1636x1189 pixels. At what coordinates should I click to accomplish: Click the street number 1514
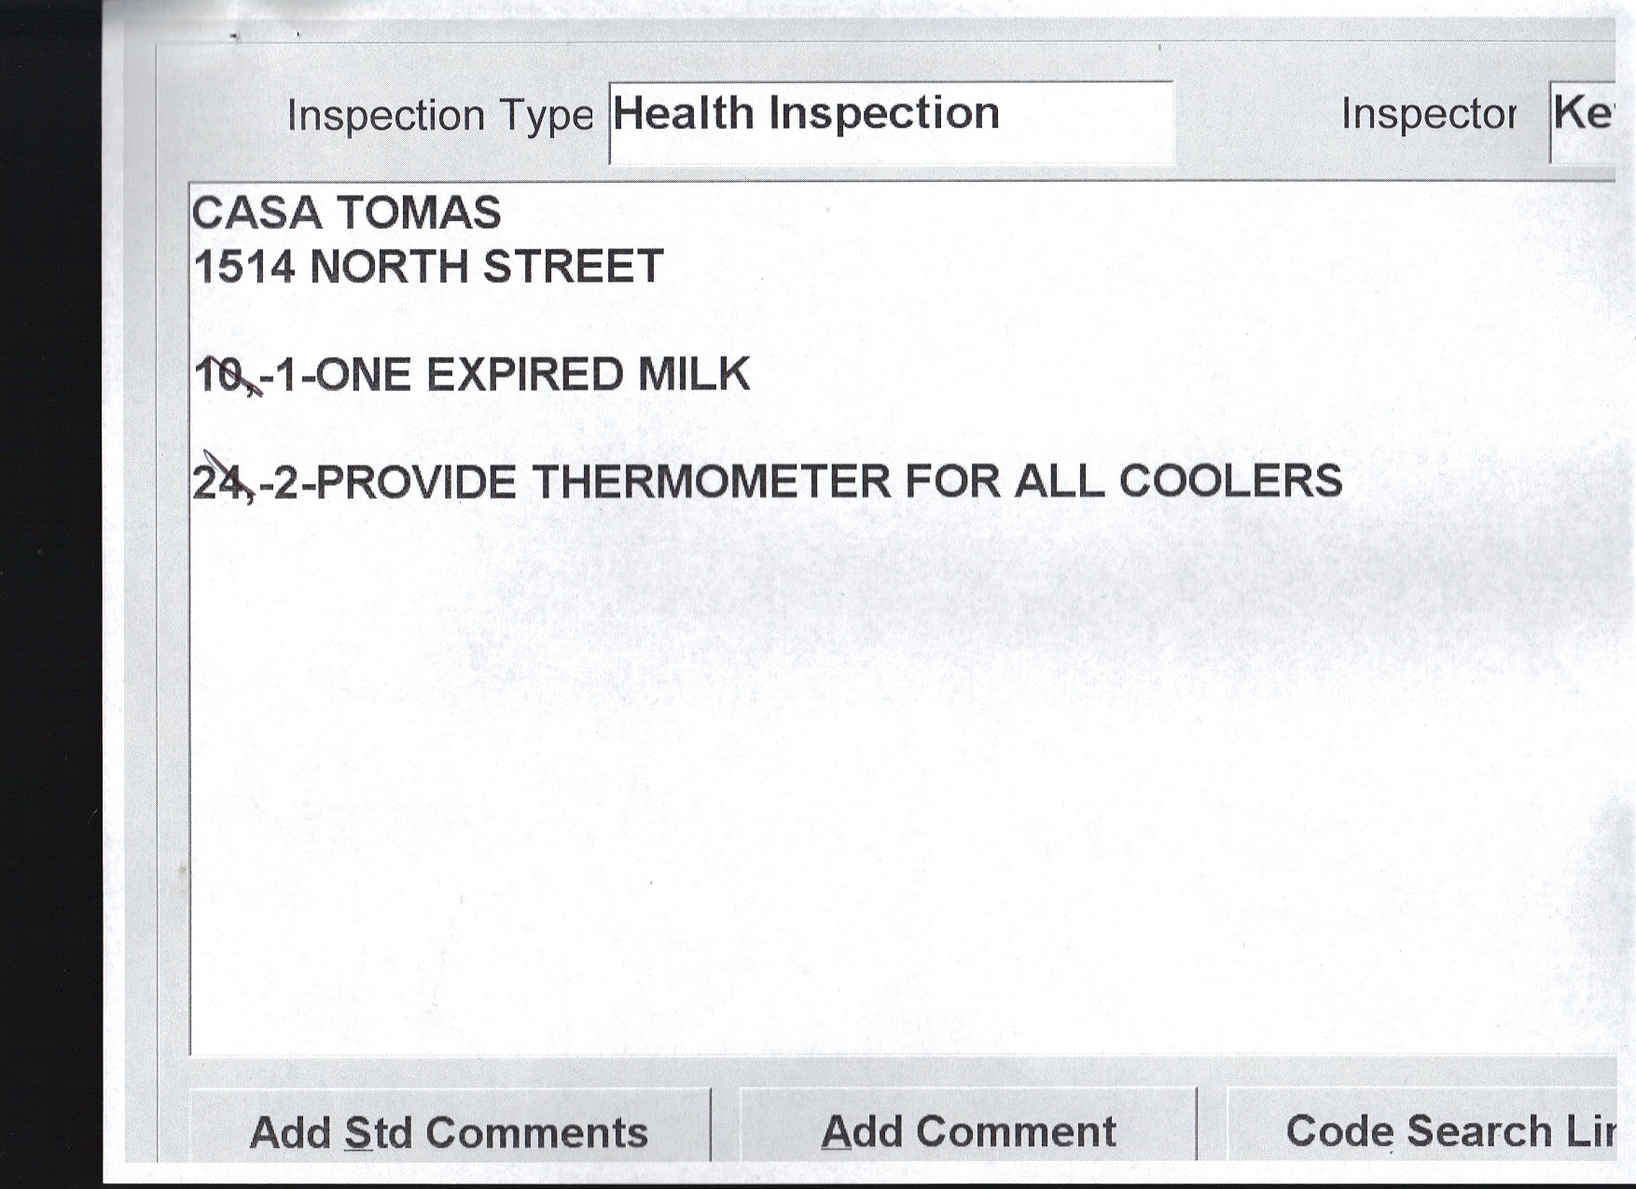[244, 268]
